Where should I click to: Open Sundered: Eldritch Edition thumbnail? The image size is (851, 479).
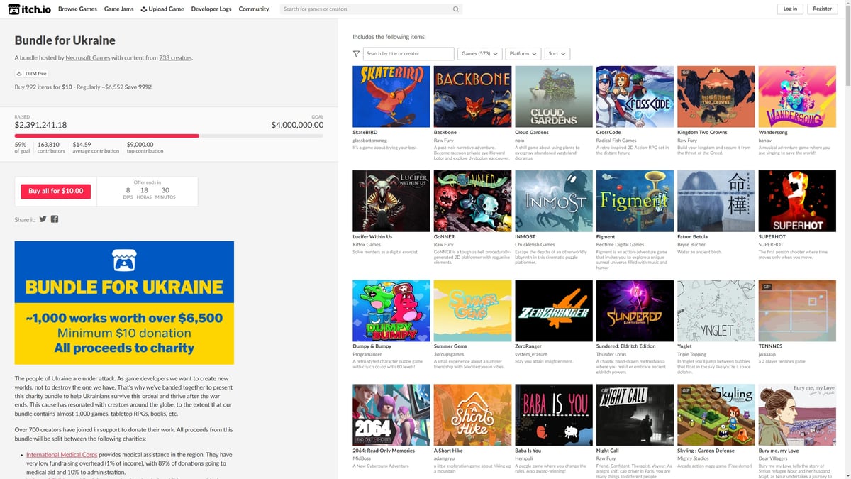pyautogui.click(x=635, y=311)
